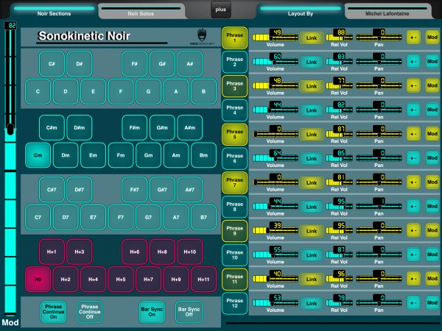The image size is (442, 331).
Task: Tap the D7 seventh chord pad
Action: click(x=66, y=217)
